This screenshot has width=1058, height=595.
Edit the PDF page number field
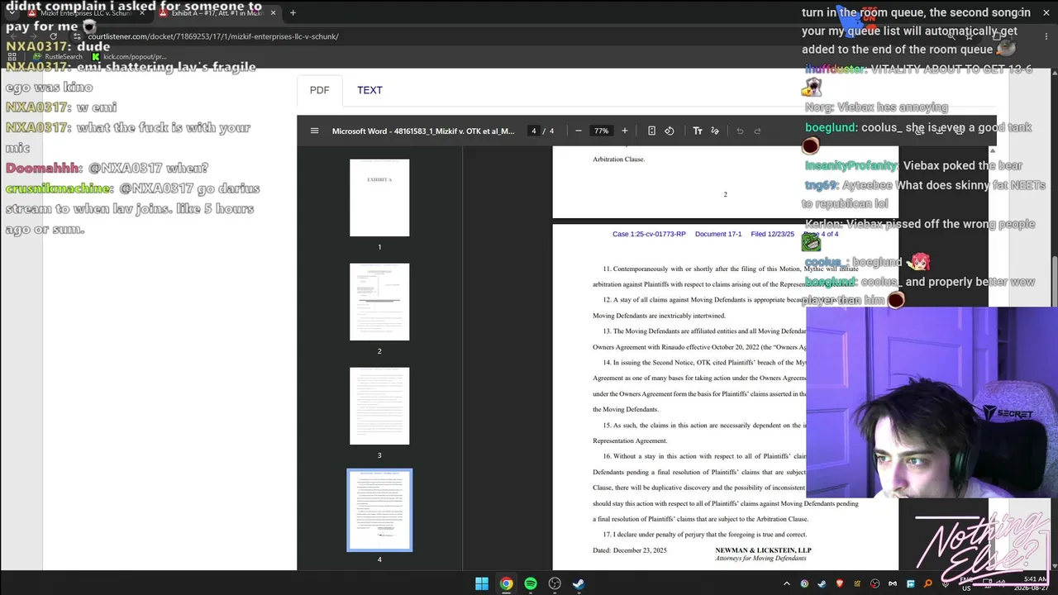click(534, 131)
